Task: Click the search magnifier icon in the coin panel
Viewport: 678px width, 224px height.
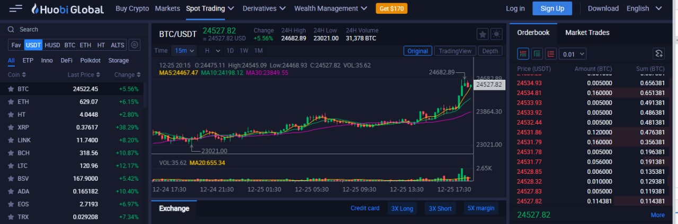Action: [12, 30]
